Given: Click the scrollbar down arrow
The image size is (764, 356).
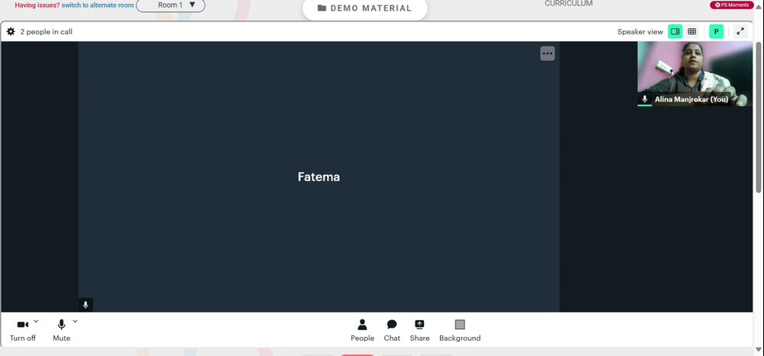Looking at the screenshot, I should pos(758,349).
